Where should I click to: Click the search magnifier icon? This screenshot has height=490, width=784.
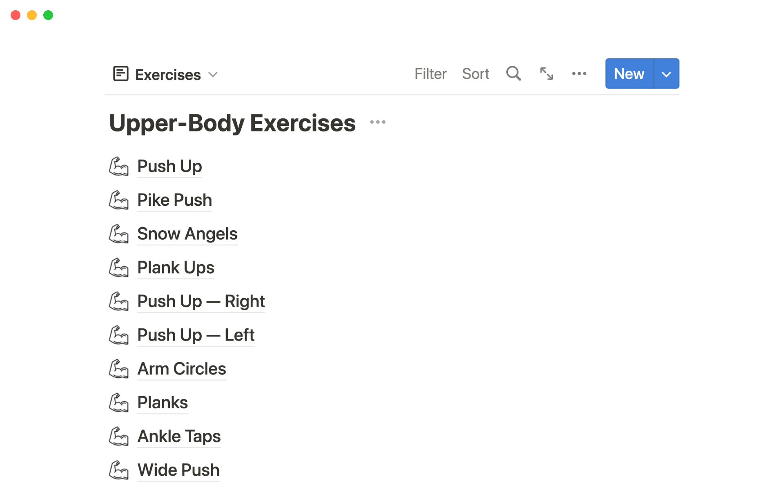pyautogui.click(x=513, y=73)
